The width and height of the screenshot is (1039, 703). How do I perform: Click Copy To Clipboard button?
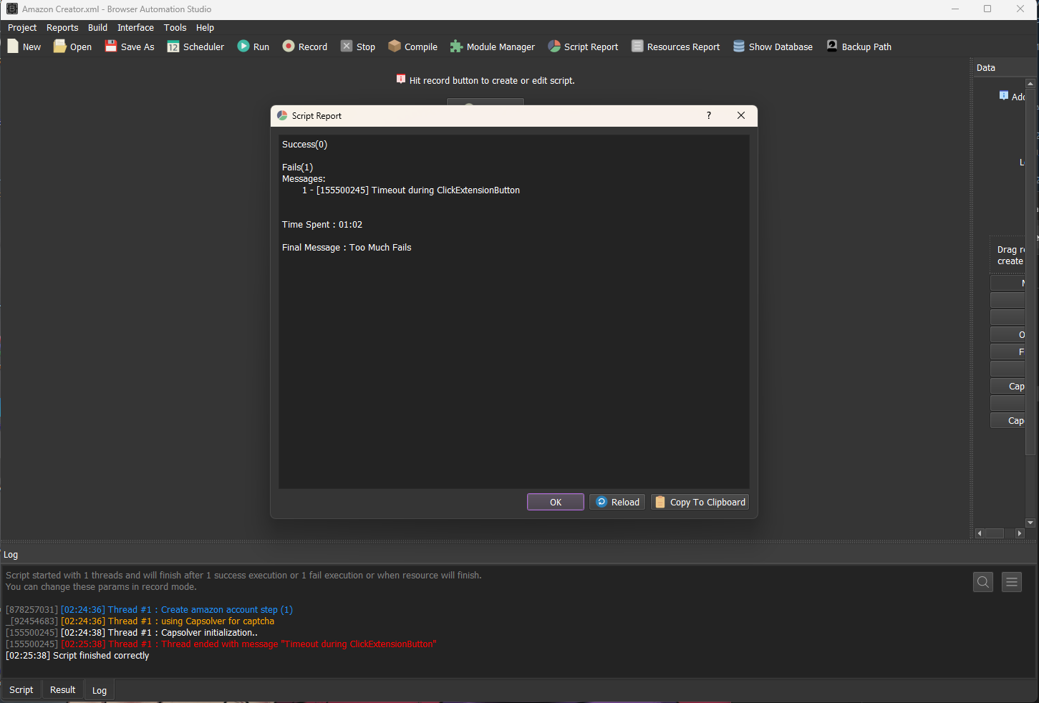pos(700,503)
